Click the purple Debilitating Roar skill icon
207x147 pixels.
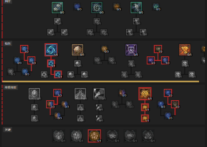coord(131,50)
